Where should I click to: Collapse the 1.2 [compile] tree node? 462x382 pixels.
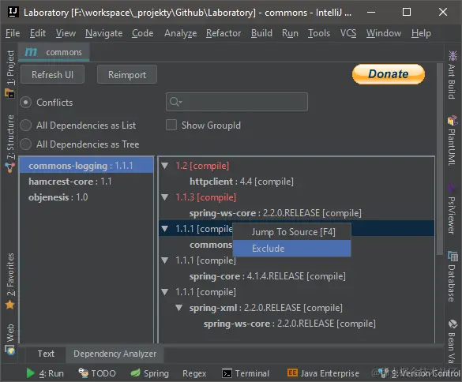click(x=165, y=166)
